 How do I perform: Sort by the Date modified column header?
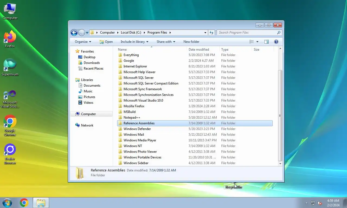point(203,50)
